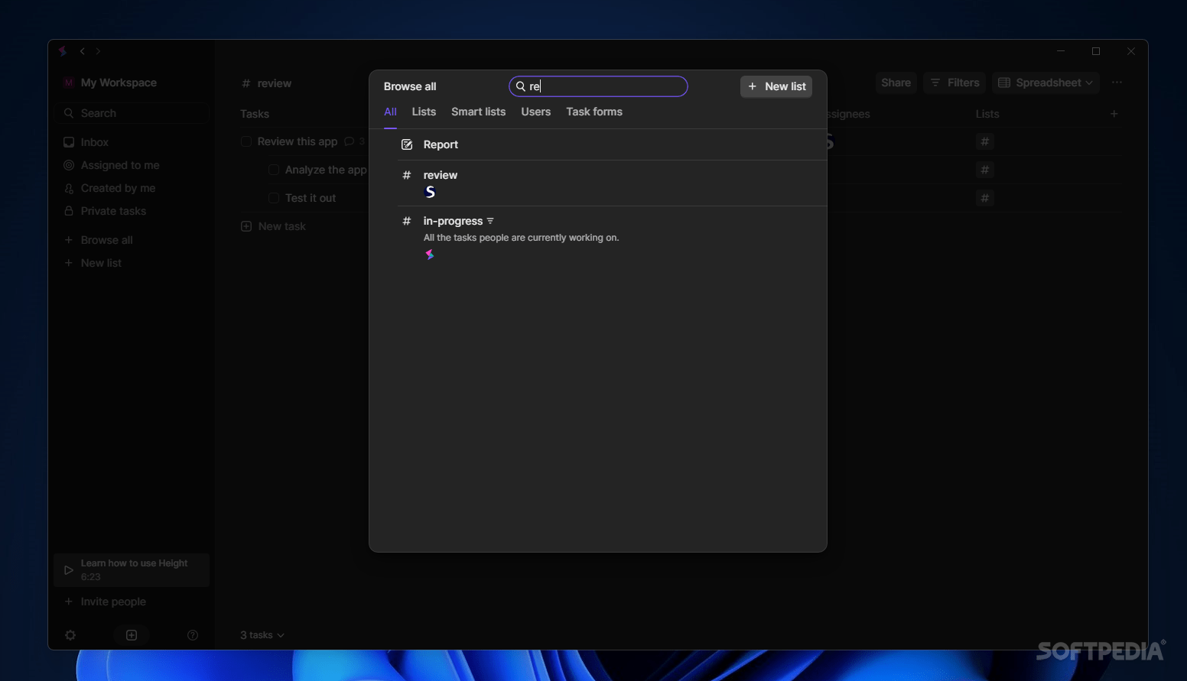Click the review list title in the header
This screenshot has width=1187, height=681.
[275, 83]
